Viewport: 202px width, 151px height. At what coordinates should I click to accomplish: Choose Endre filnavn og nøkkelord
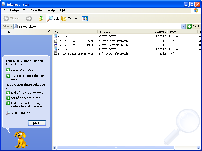27,93
